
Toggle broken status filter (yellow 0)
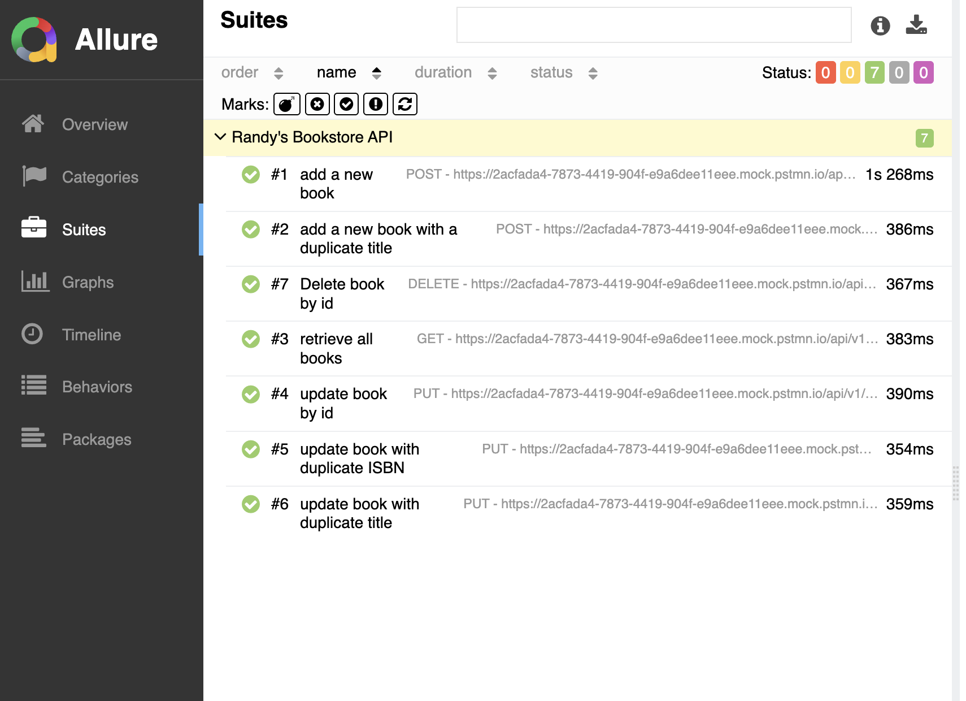click(x=850, y=73)
